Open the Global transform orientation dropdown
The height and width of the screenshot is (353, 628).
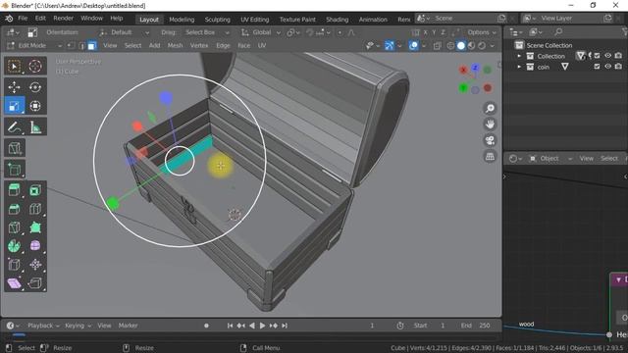260,32
